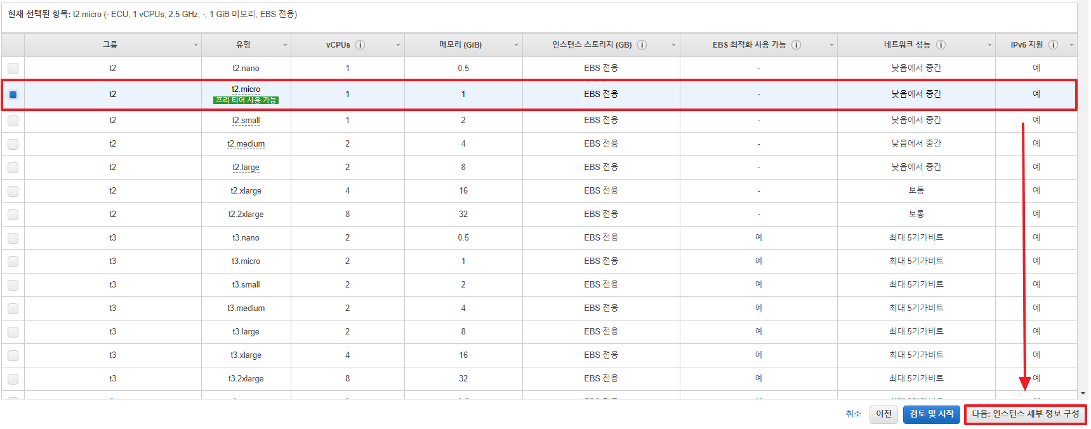
Task: Click the t3.large type cell
Action: point(246,332)
